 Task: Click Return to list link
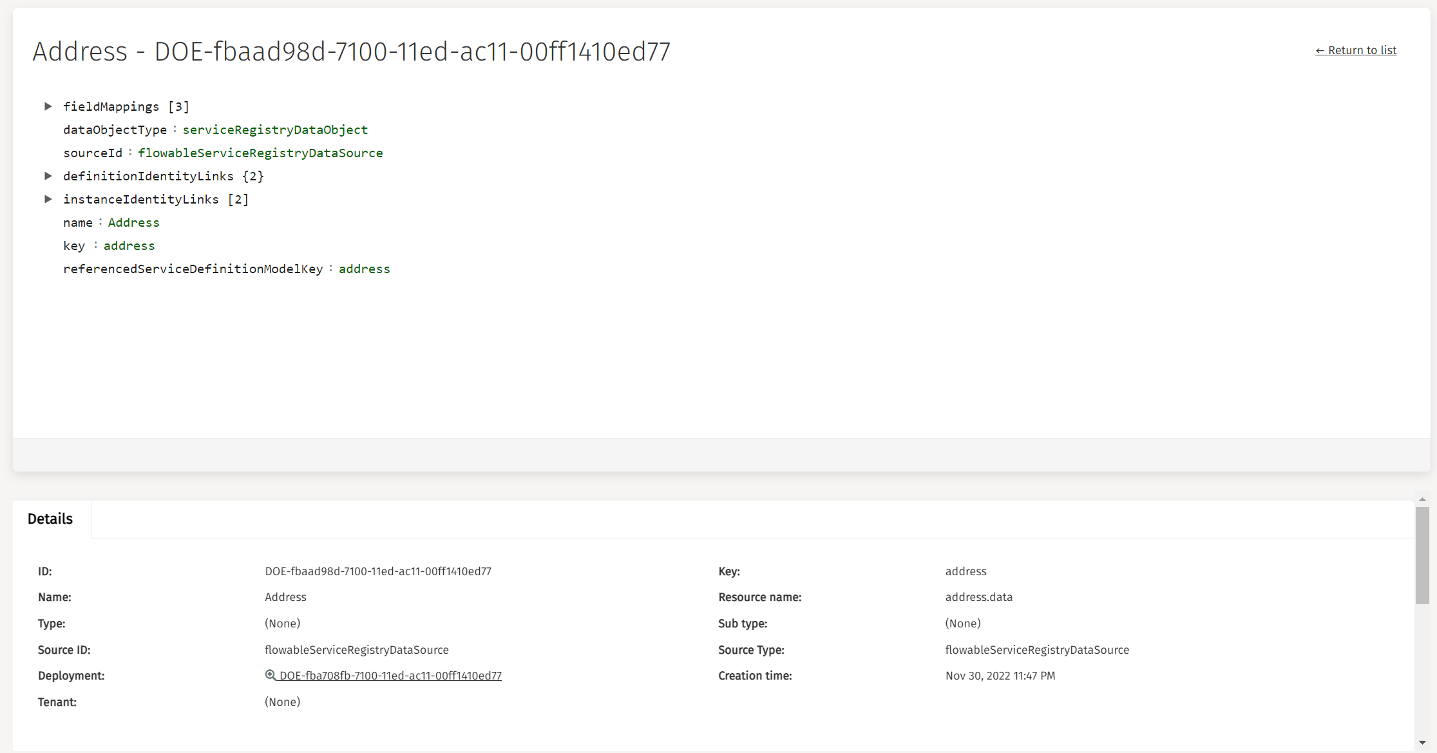(x=1355, y=50)
